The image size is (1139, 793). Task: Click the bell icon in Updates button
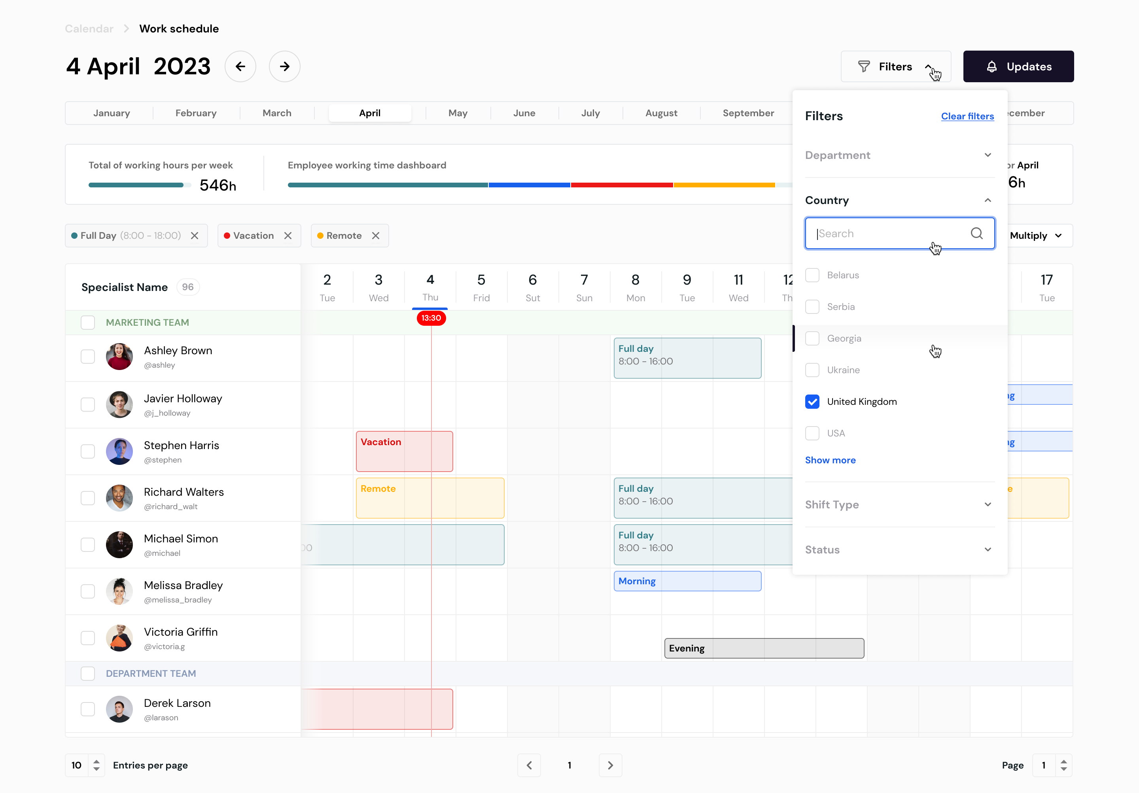coord(991,66)
